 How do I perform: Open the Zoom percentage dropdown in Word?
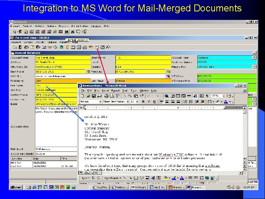[224, 96]
